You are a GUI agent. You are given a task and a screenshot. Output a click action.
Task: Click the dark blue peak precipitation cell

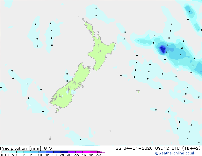(162, 50)
